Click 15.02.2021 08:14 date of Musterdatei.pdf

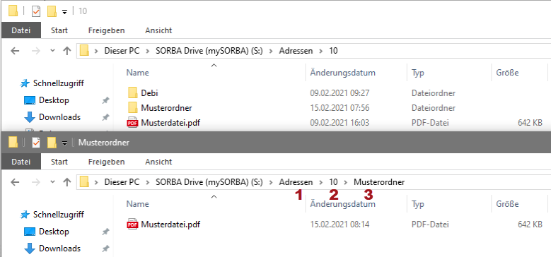click(340, 225)
